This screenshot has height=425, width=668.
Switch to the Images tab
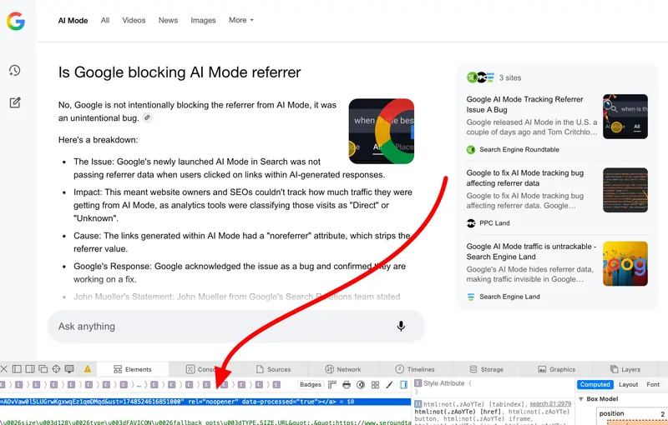coord(203,20)
